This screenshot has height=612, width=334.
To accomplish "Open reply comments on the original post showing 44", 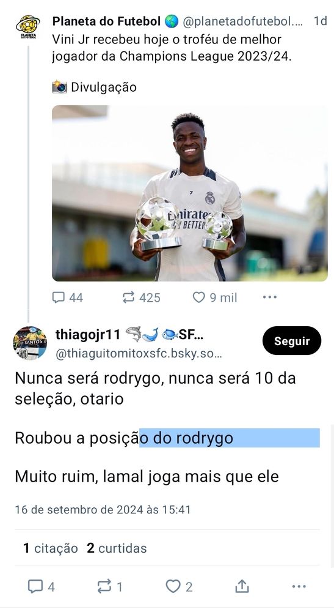I will pos(67,298).
